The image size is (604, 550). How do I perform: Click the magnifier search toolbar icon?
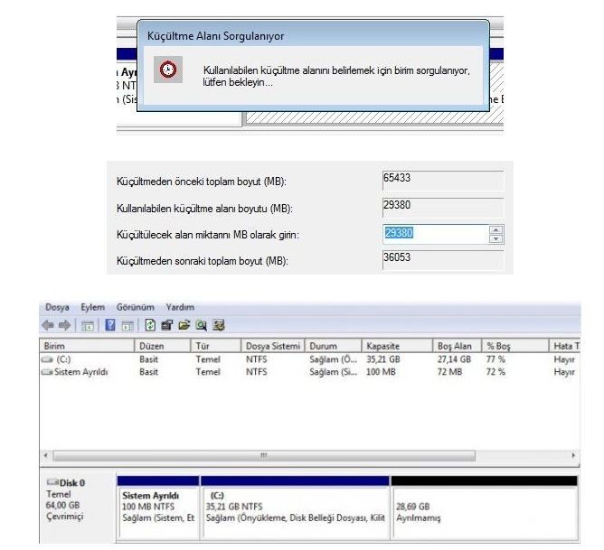click(x=202, y=325)
